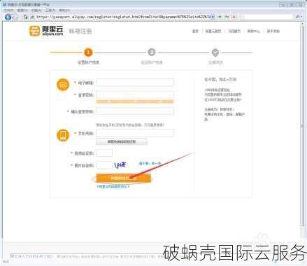
Task: Click the 首页 link in the header navigation
Action: click(x=195, y=31)
